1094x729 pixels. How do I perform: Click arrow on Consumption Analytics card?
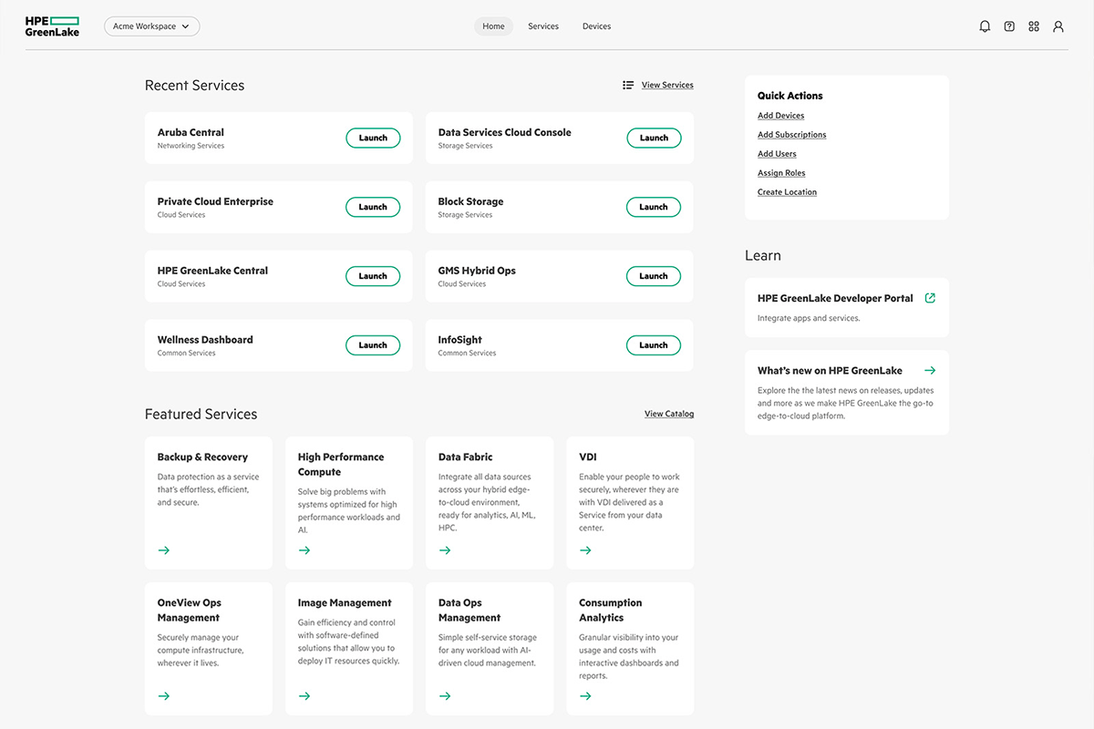point(585,696)
